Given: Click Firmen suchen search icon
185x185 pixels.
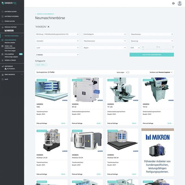Looking at the screenshot, I should pyautogui.click(x=2, y=21).
